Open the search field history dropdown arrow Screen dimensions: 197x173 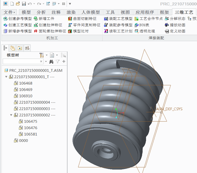(46, 62)
